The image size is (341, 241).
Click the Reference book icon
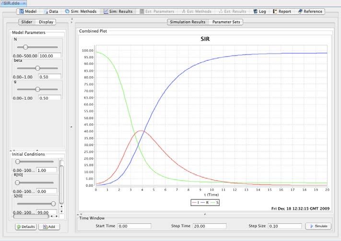point(300,11)
